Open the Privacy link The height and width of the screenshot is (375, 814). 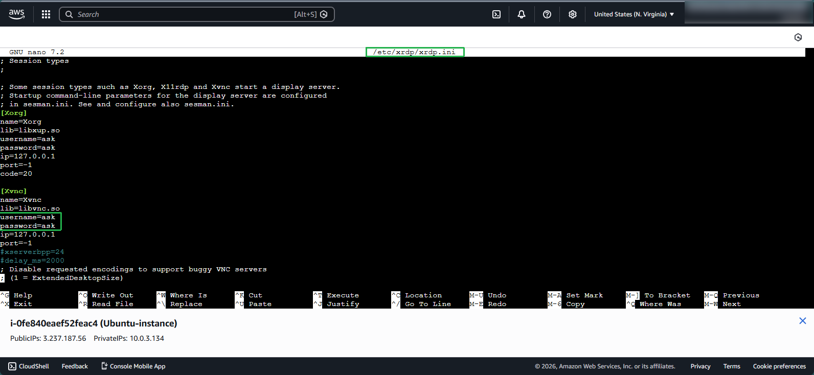click(700, 366)
